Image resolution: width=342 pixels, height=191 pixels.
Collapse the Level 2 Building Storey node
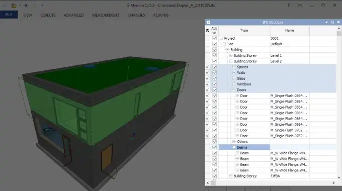(231, 61)
